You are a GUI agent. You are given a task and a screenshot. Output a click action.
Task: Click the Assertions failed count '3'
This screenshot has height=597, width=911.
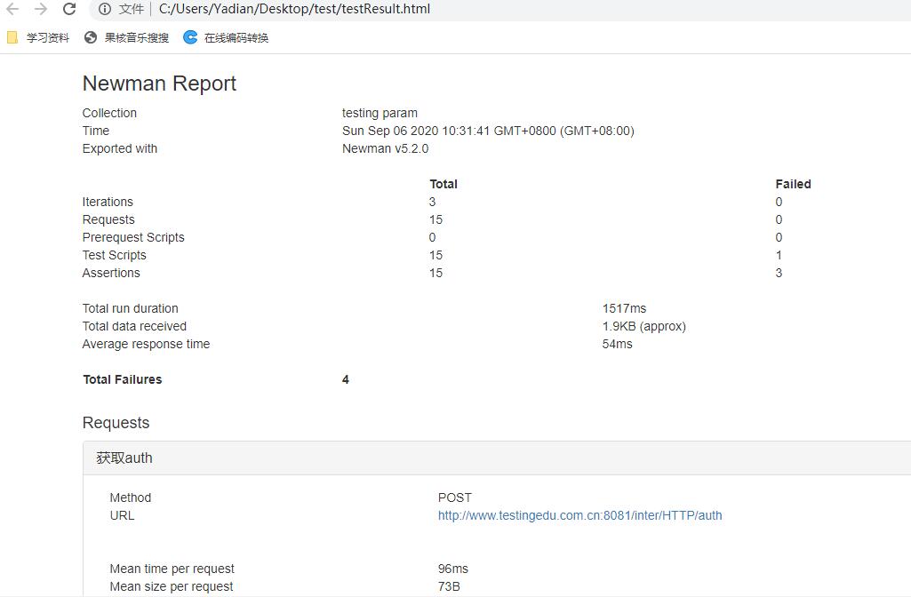(779, 273)
